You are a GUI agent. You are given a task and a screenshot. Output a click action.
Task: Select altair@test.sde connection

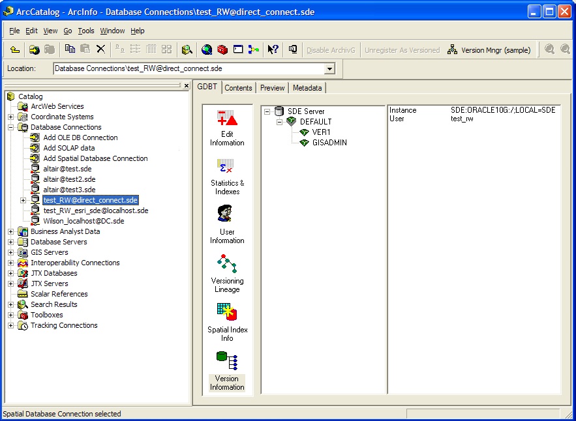[68, 169]
